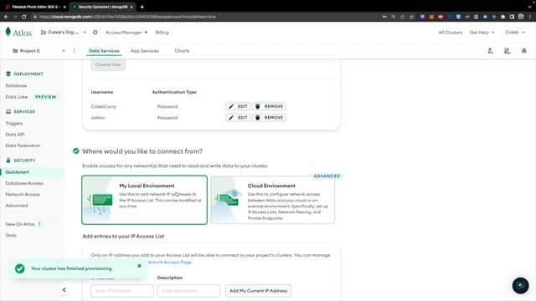Open Advanced security settings
The height and width of the screenshot is (301, 536).
click(x=17, y=206)
